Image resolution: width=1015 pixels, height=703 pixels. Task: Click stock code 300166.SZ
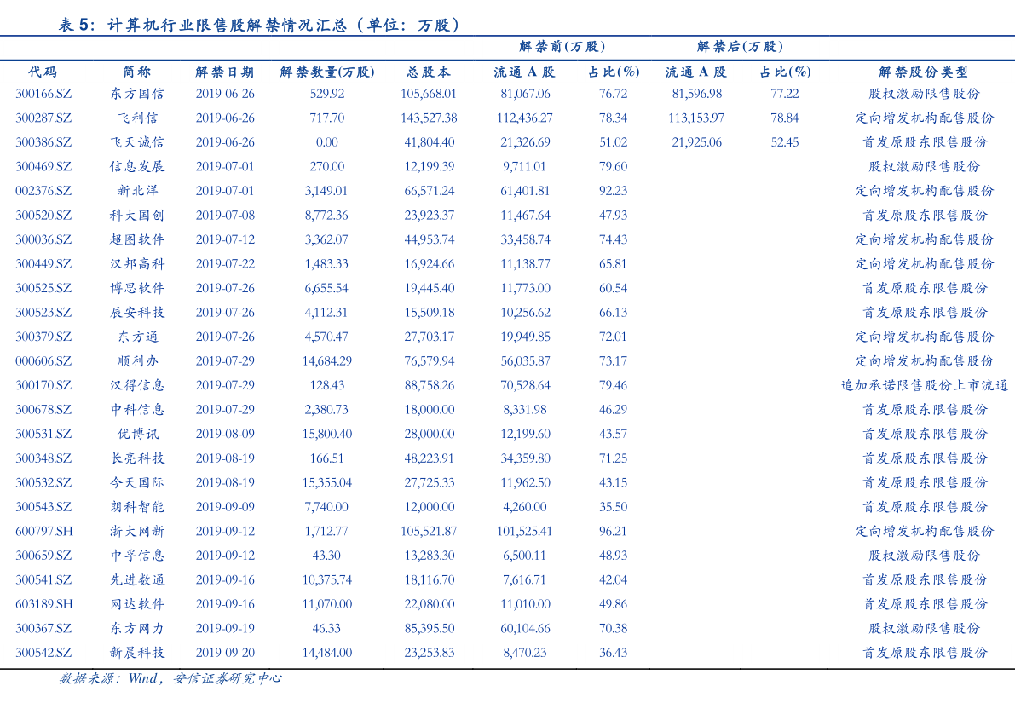click(43, 94)
